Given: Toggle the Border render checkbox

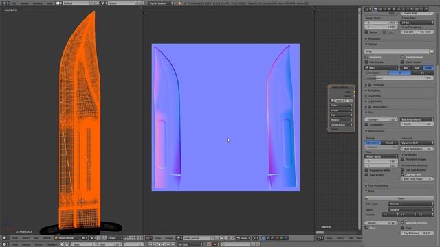Looking at the screenshot, I should click(x=366, y=32).
